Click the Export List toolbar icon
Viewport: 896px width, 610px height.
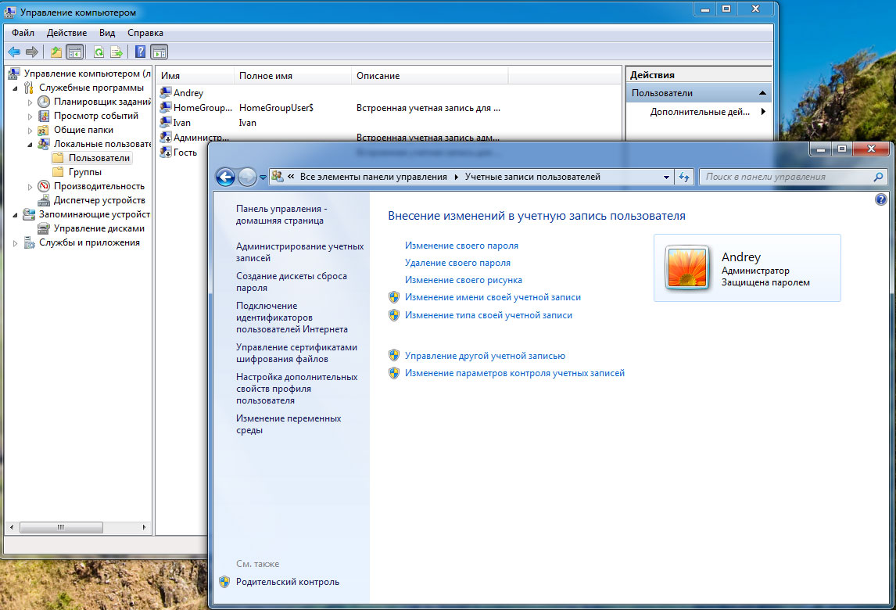pyautogui.click(x=116, y=52)
